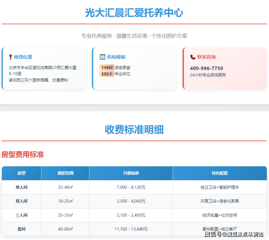Click the 房型费用标准 red subheading

pos(23,154)
